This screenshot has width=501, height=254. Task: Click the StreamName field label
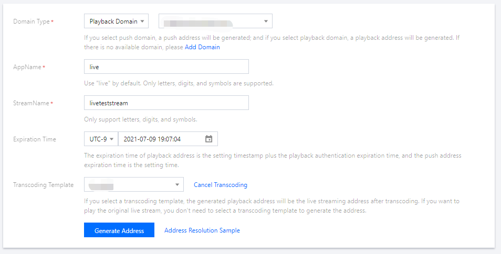[x=31, y=103]
